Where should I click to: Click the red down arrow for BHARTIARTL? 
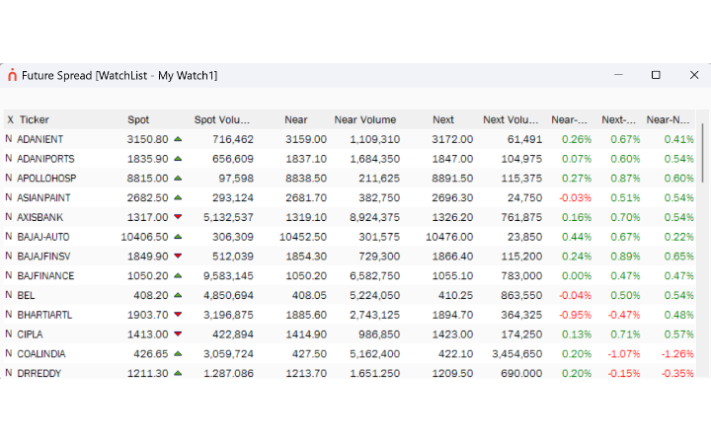[x=178, y=315]
